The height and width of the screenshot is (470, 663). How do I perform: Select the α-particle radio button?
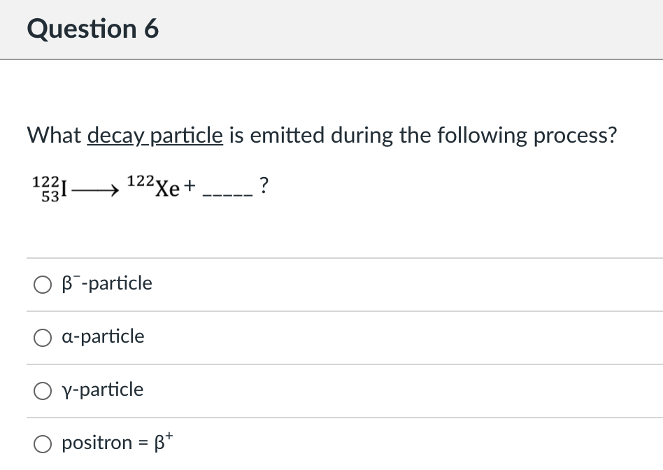(x=43, y=337)
